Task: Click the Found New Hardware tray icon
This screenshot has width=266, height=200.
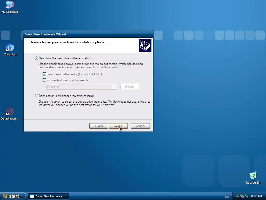Action: point(242,196)
